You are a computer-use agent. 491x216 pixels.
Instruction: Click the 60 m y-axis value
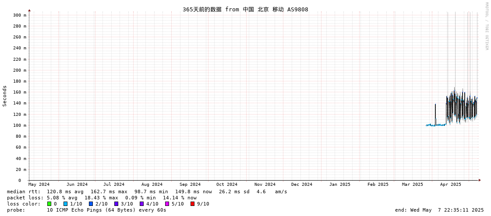(x=21, y=147)
